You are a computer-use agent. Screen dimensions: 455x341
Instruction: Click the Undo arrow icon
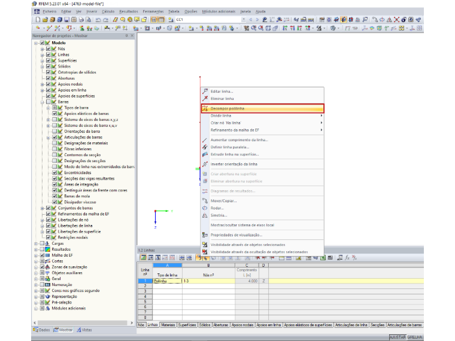[x=98, y=20]
